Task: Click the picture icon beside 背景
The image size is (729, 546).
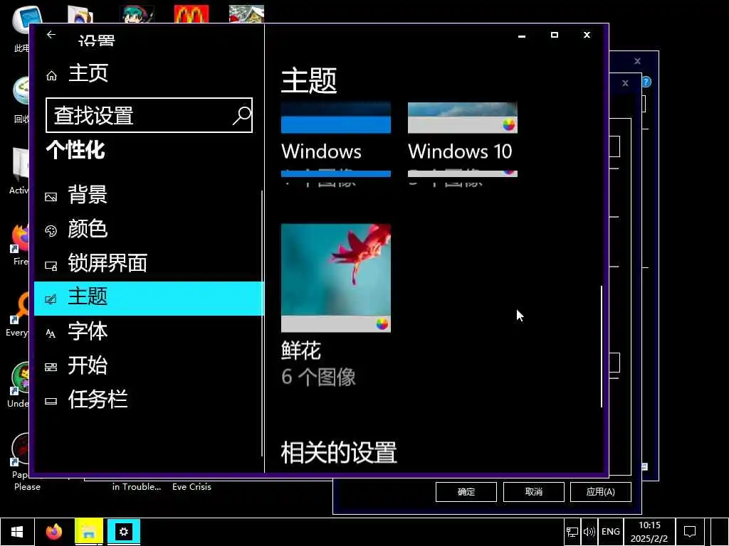Action: point(51,197)
